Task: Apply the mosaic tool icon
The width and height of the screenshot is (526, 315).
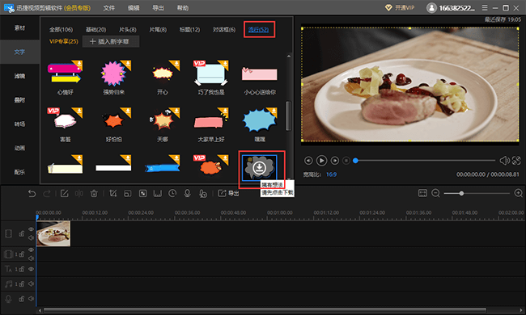Action: pyautogui.click(x=143, y=194)
